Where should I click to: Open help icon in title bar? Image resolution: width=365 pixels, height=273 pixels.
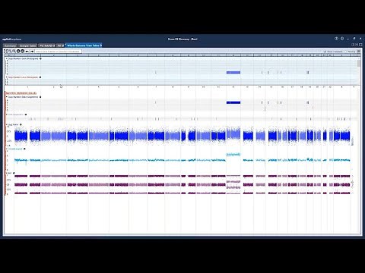click(x=336, y=39)
